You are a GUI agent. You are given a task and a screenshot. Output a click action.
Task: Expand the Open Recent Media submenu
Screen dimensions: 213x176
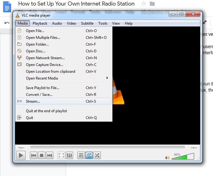[63, 78]
